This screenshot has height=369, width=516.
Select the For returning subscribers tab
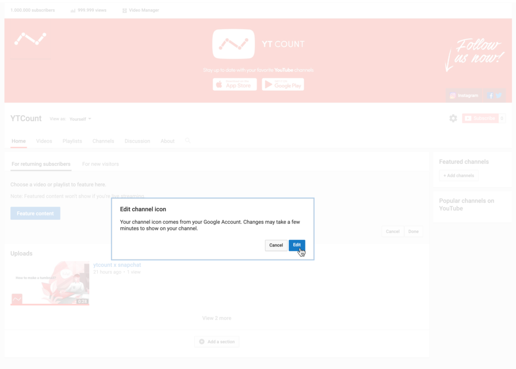coord(41,164)
